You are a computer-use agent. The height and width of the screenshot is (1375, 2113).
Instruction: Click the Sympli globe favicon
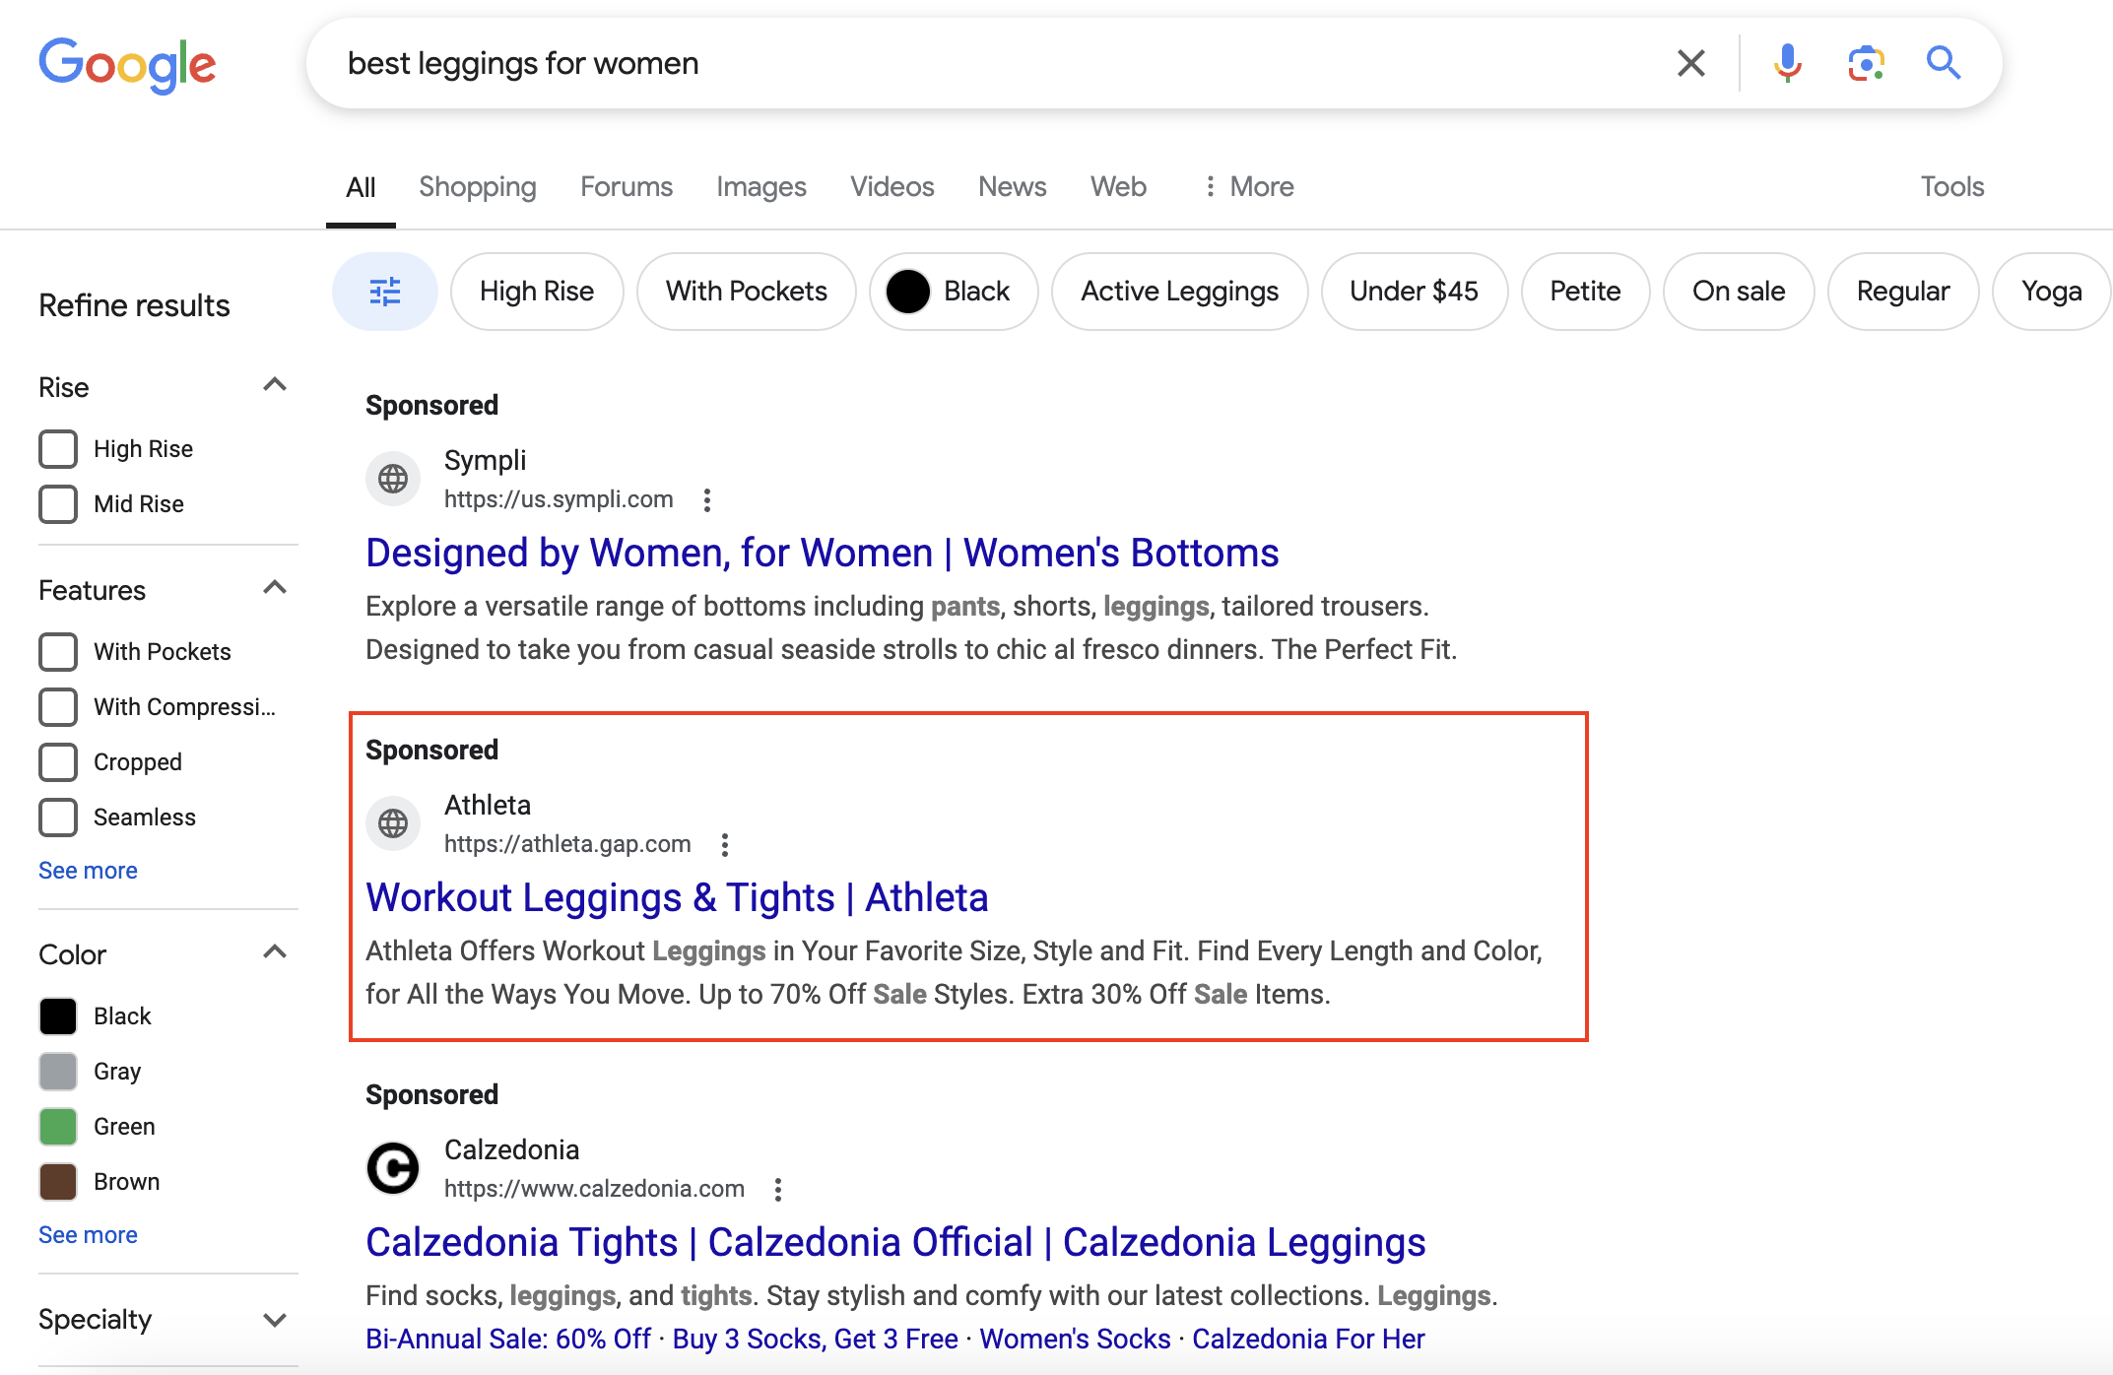393,479
